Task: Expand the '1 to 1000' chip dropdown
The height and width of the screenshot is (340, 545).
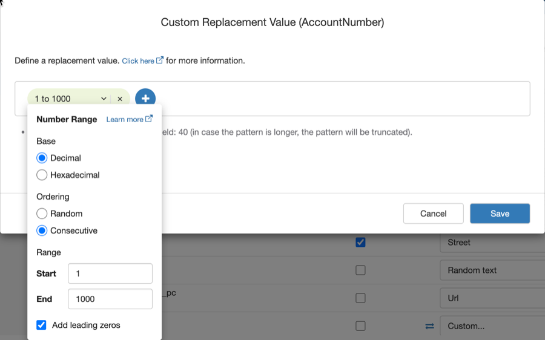Action: (104, 99)
